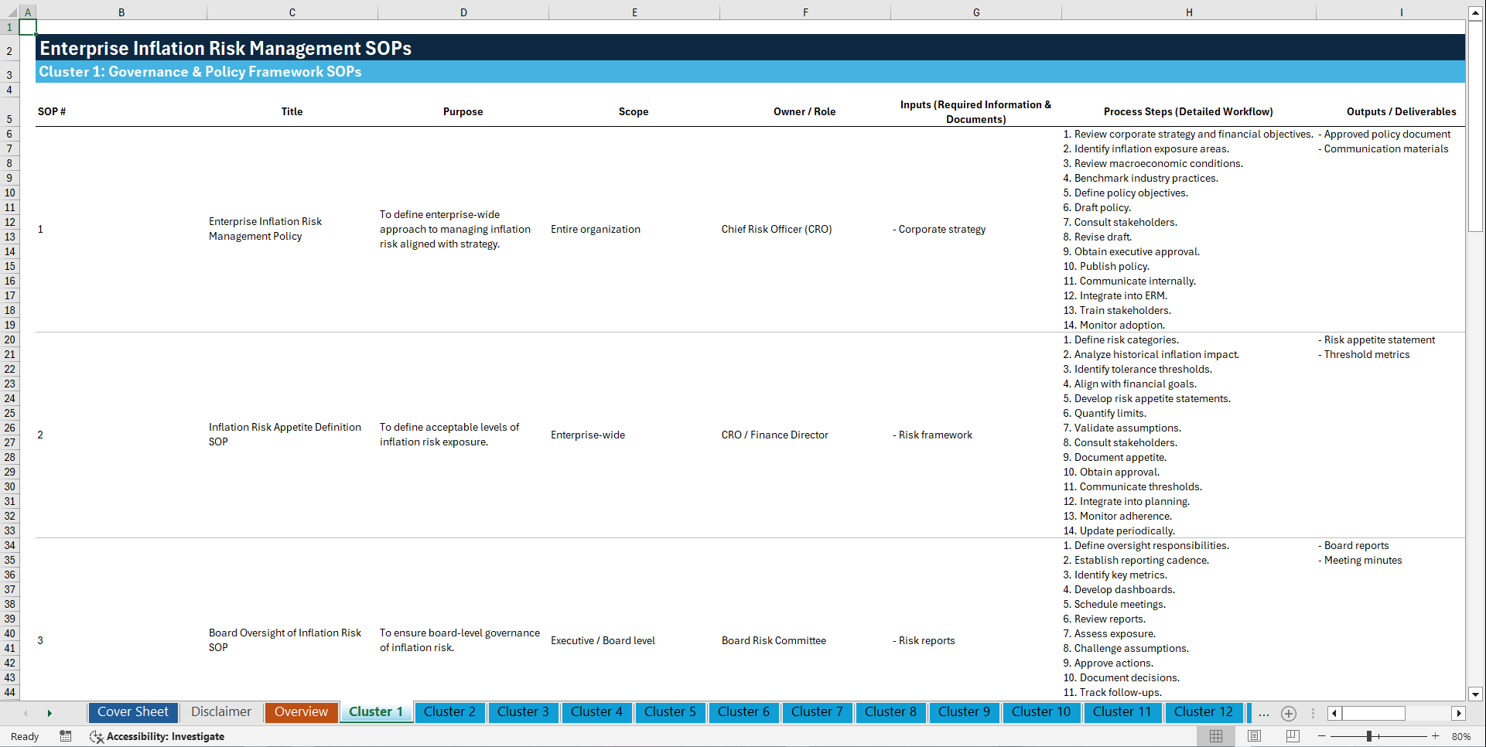The width and height of the screenshot is (1486, 747).
Task: Start macro recording from the status bar
Action: click(66, 736)
